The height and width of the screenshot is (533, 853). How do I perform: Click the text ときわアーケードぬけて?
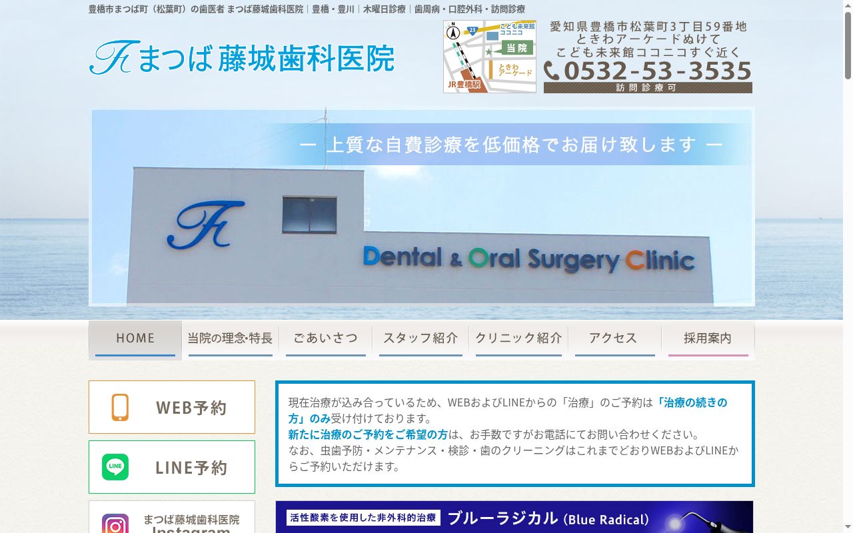(x=648, y=39)
